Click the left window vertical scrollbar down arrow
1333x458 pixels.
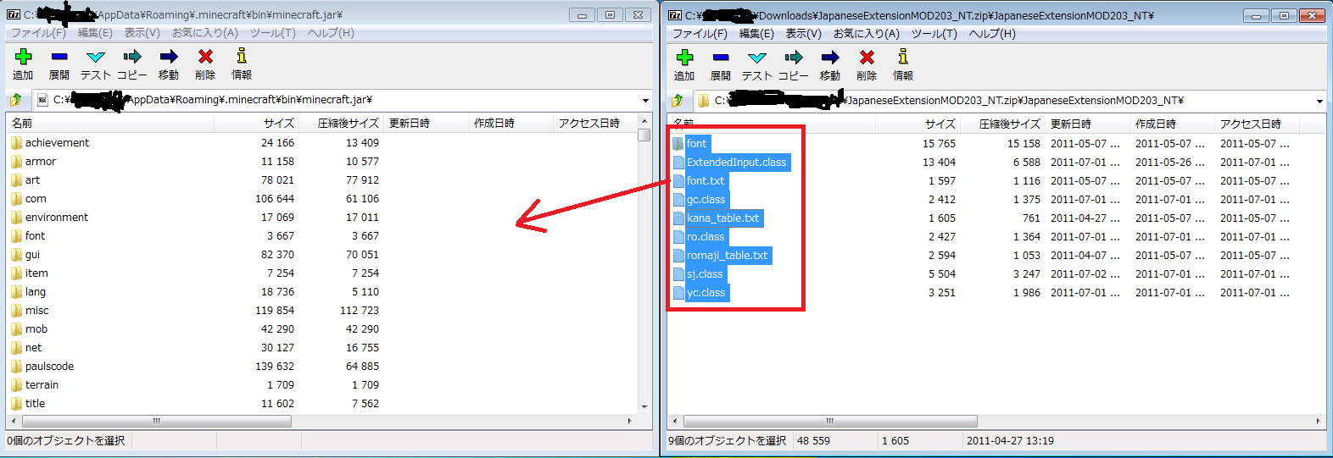(644, 406)
